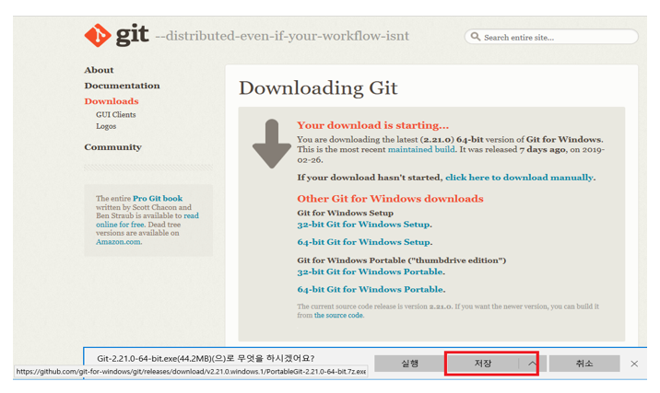This screenshot has width=660, height=393.
Task: Click the 'Other Git for Windows downloads' heading
Action: pos(390,199)
